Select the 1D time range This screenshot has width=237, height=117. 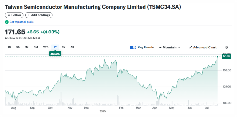(9, 48)
